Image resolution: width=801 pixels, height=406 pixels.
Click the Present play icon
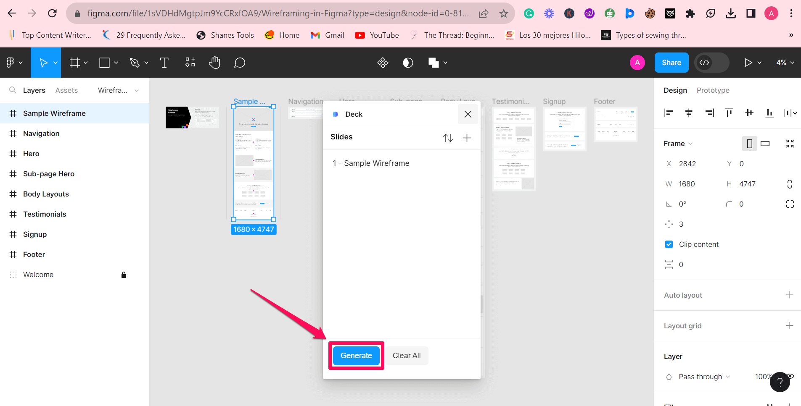pos(748,63)
